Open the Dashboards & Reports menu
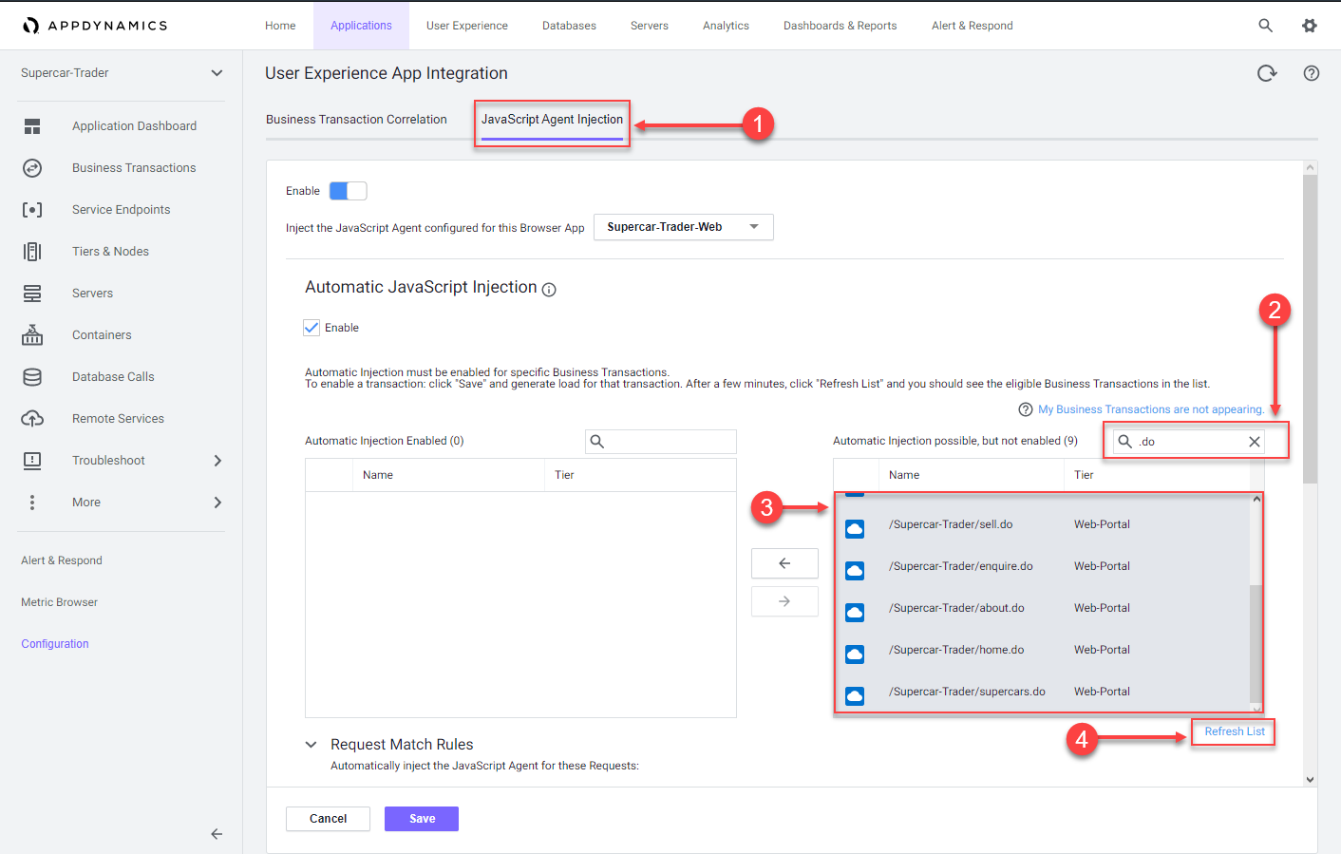The height and width of the screenshot is (854, 1341). (x=840, y=26)
